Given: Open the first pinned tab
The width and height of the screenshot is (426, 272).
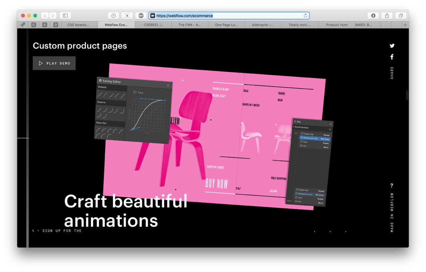Looking at the screenshot, I should (x=23, y=25).
